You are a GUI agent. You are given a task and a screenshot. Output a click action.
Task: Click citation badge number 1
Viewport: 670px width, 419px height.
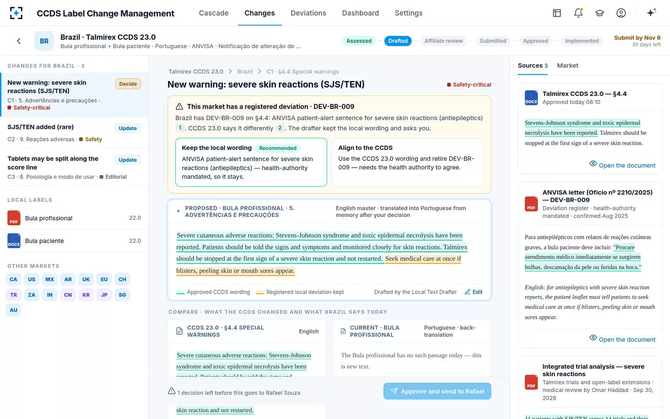180,128
